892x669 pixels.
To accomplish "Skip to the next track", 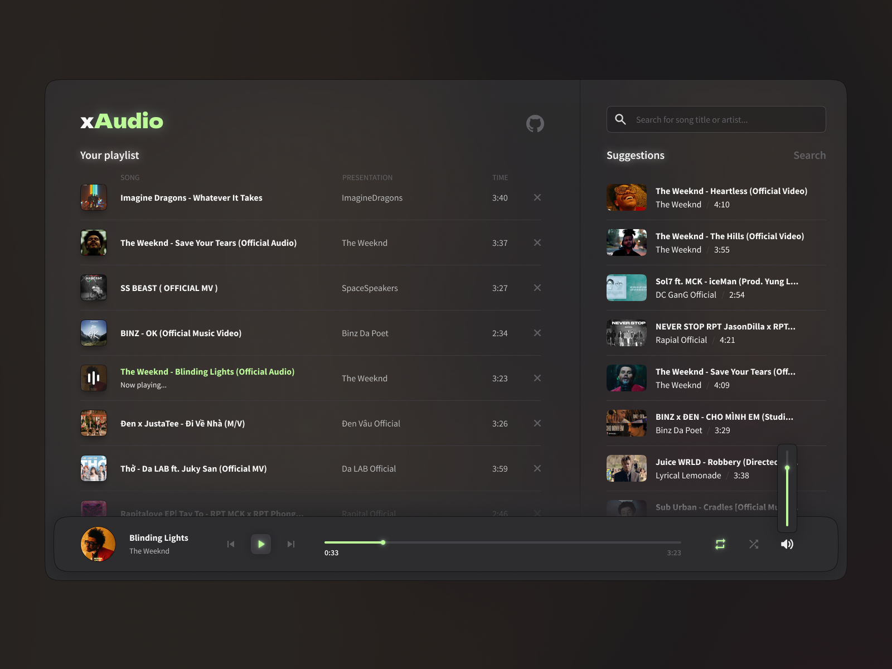I will pyautogui.click(x=290, y=544).
